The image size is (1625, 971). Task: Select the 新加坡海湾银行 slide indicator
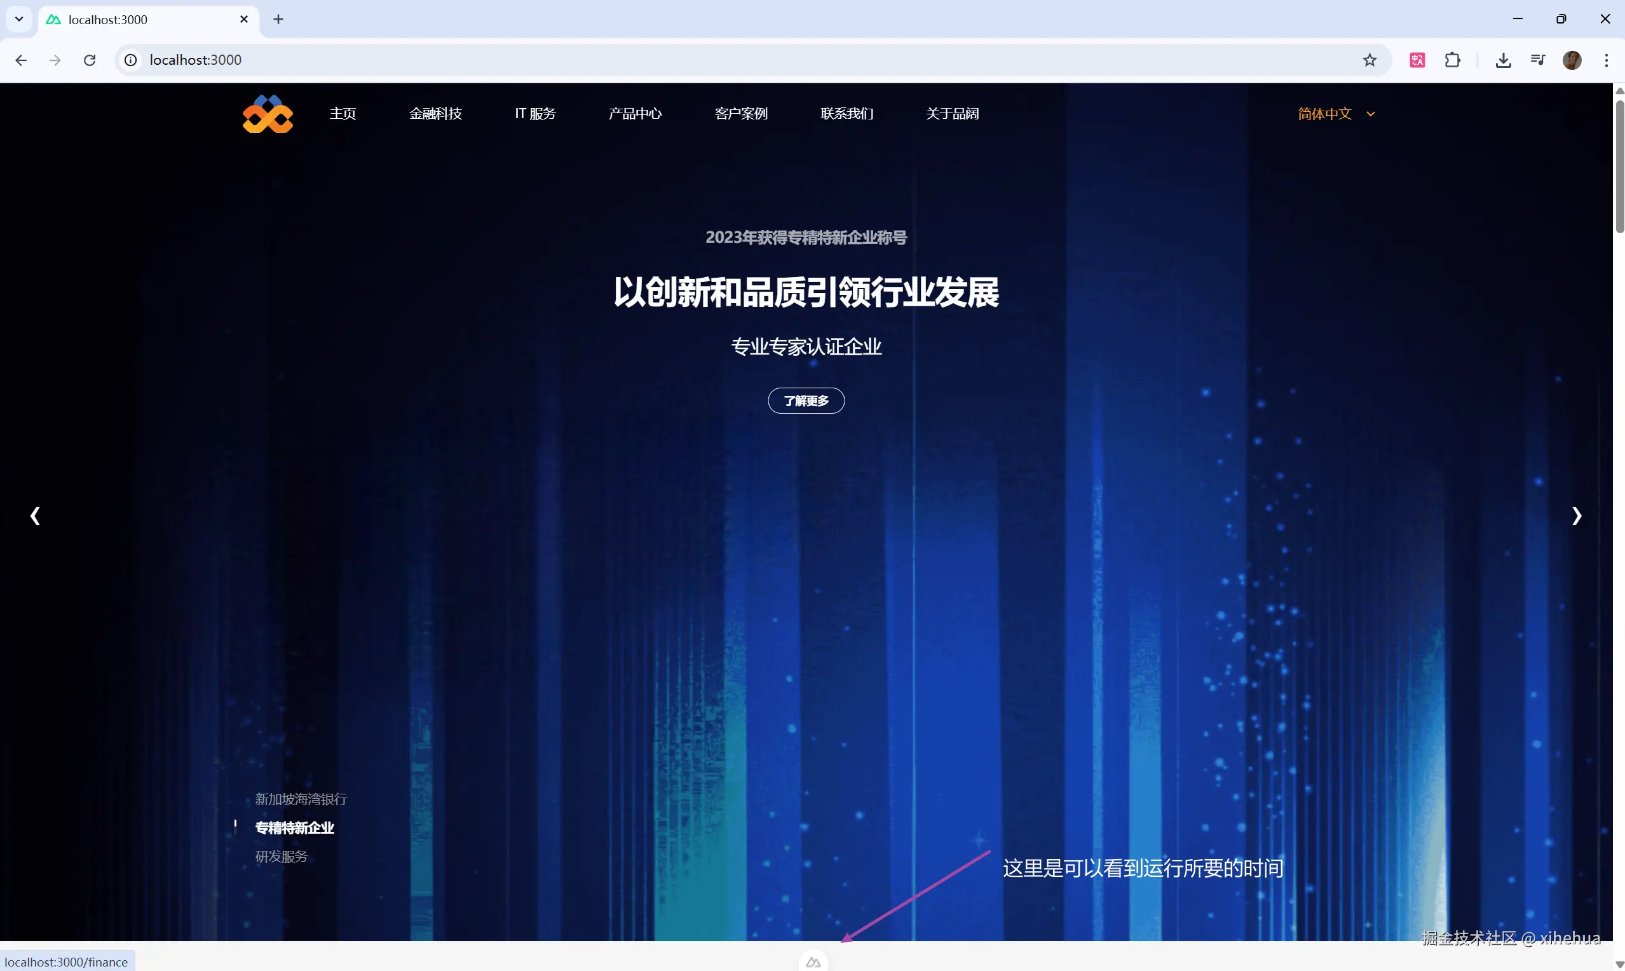[301, 799]
